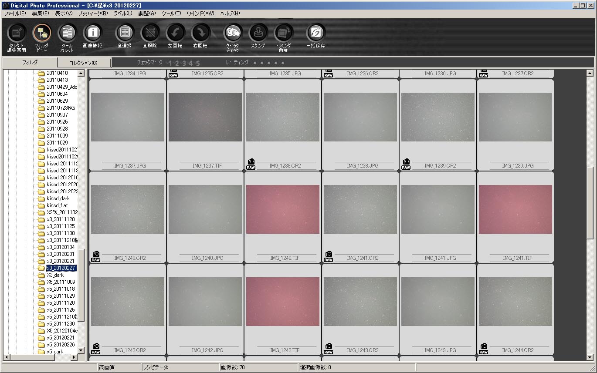Open the ファイル(F) menu
Viewport: 597px width, 373px height.
[x=15, y=13]
